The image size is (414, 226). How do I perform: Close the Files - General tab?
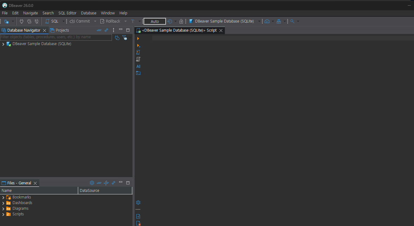point(35,183)
